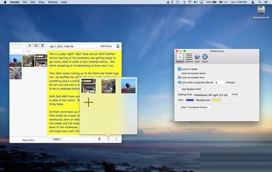Open the Background color swatch
The height and width of the screenshot is (172, 272).
point(217,100)
